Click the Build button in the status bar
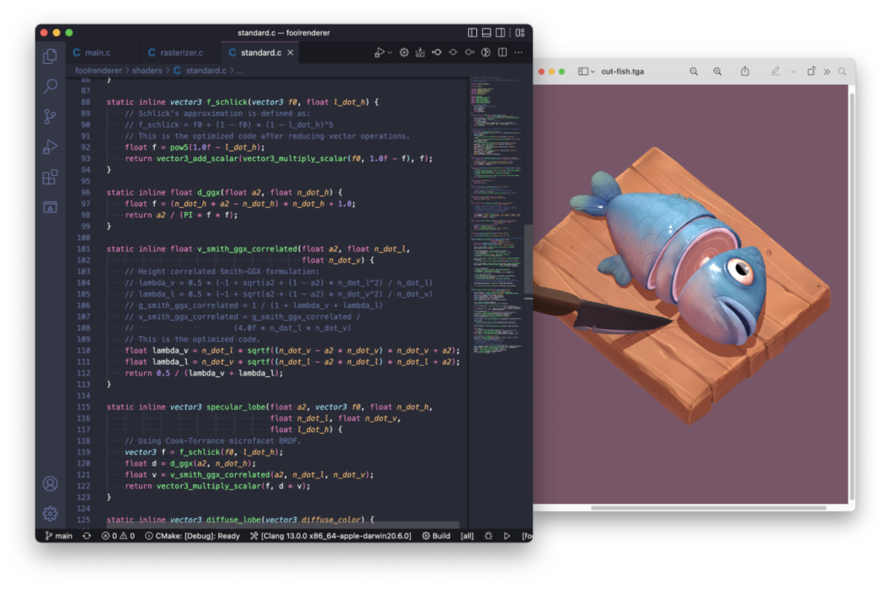The width and height of the screenshot is (884, 589). coord(436,536)
